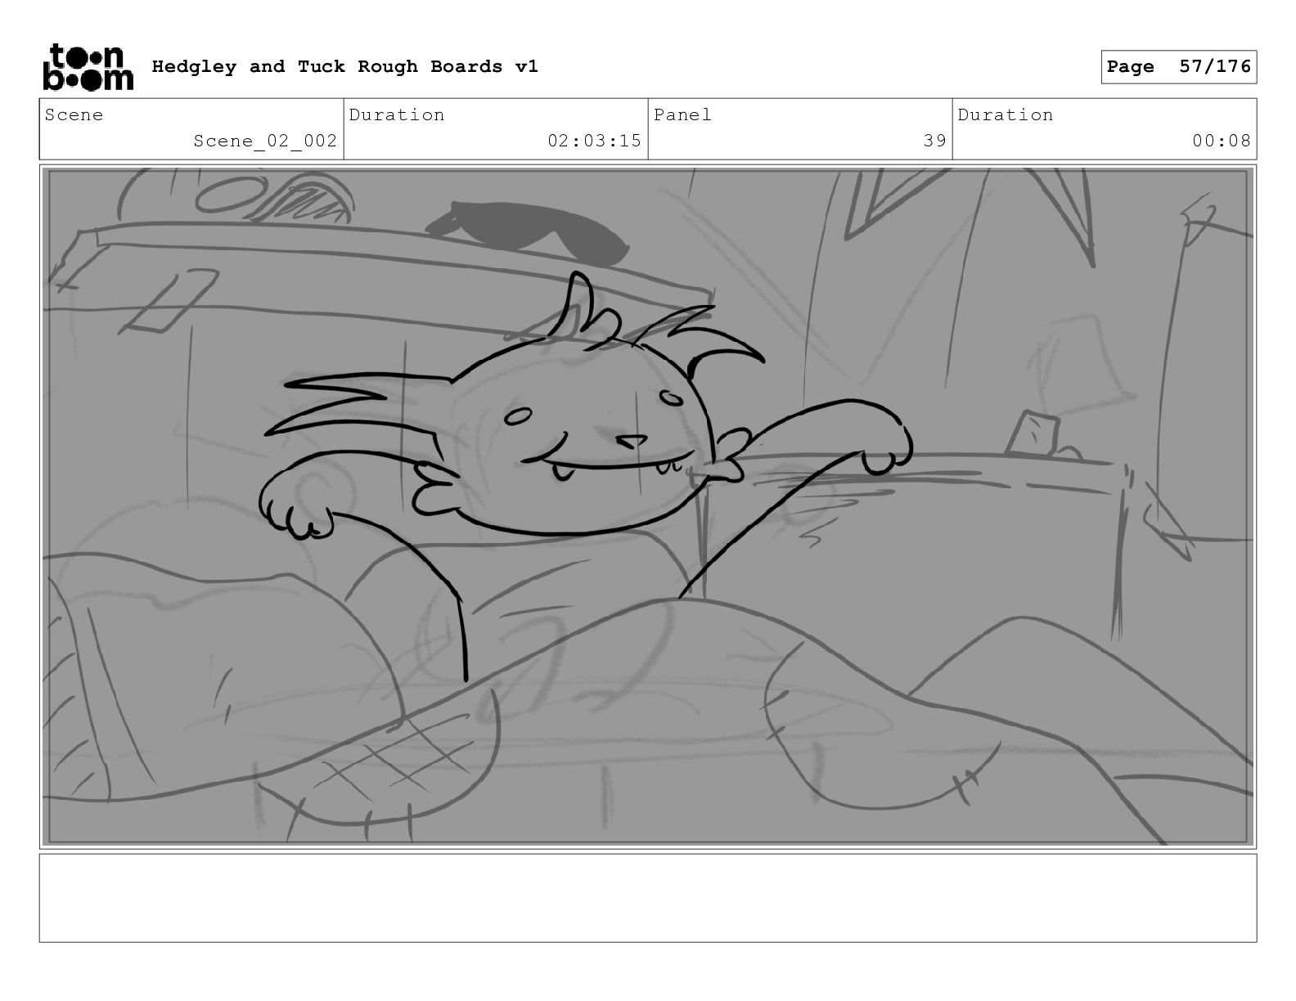This screenshot has width=1296, height=1001.
Task: Click the Page 57/176 box
Action: (1178, 66)
